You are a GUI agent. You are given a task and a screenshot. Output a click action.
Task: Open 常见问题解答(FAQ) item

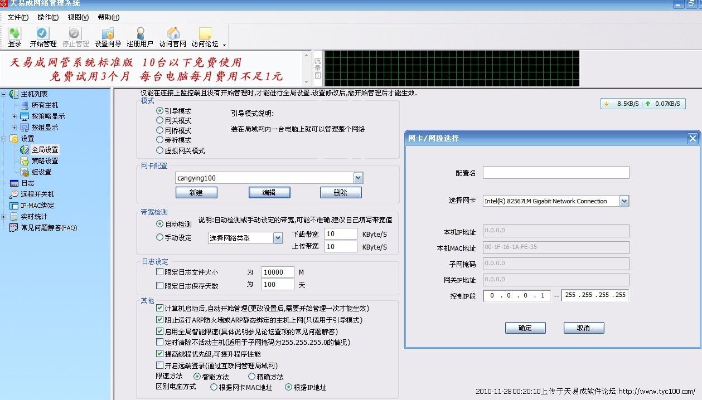[x=49, y=228]
